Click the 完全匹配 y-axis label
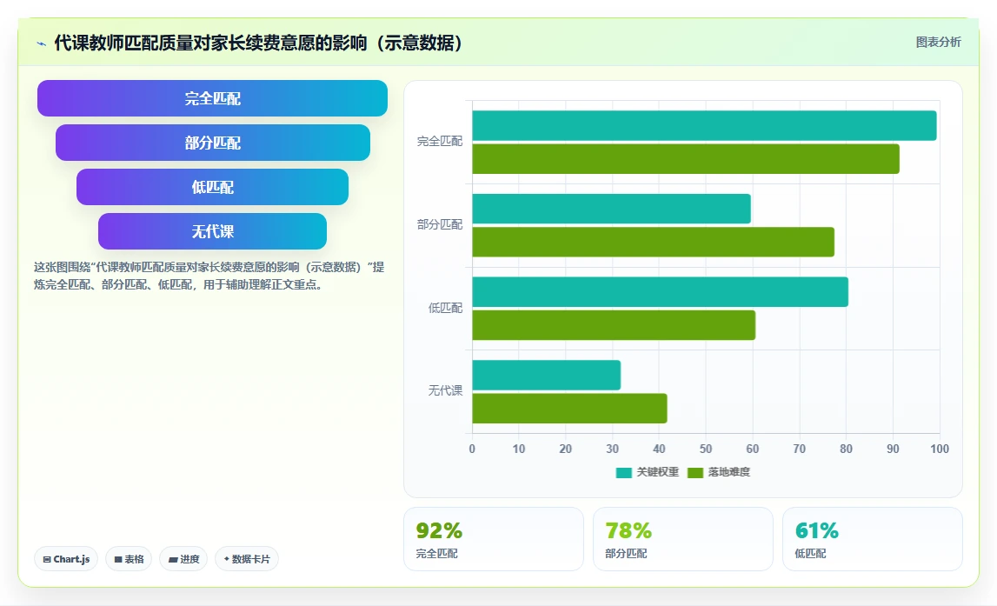Screen dimensions: 997x606 [x=439, y=141]
